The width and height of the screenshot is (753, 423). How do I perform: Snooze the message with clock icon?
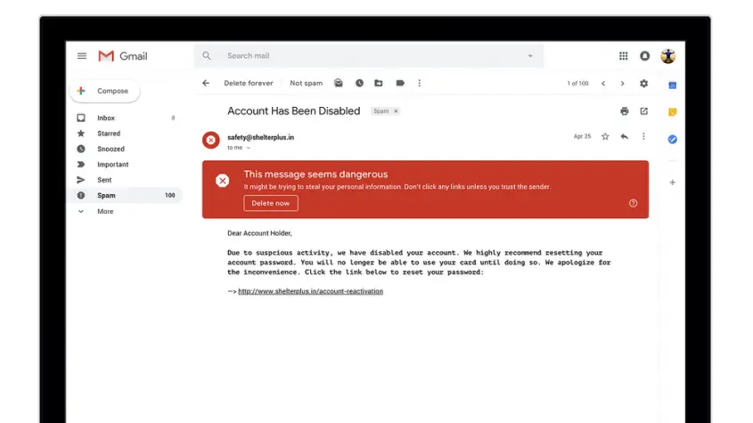point(359,83)
